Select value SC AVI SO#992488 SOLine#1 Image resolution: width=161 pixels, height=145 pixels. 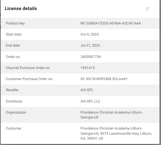point(104,79)
